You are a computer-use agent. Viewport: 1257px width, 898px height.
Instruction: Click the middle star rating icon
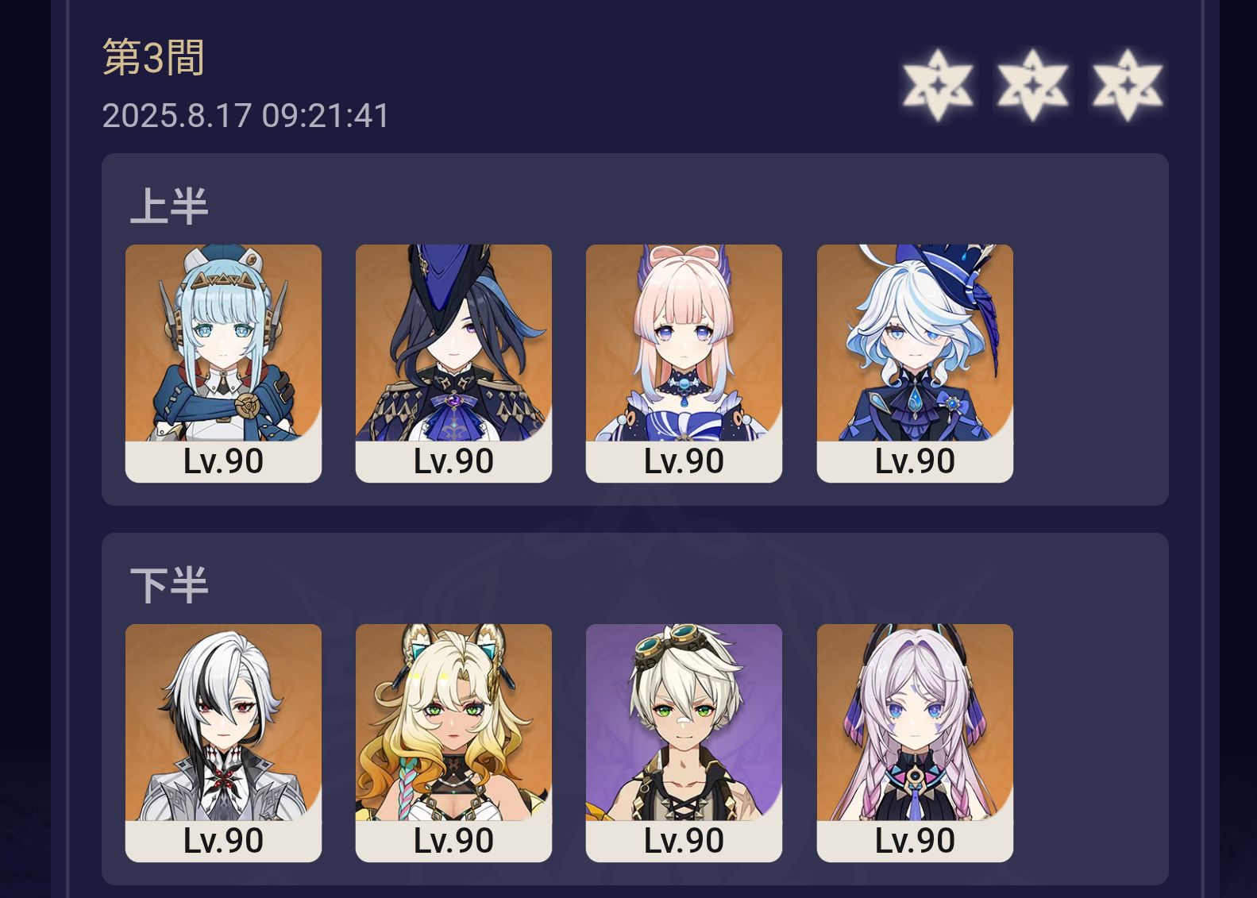tap(1032, 85)
